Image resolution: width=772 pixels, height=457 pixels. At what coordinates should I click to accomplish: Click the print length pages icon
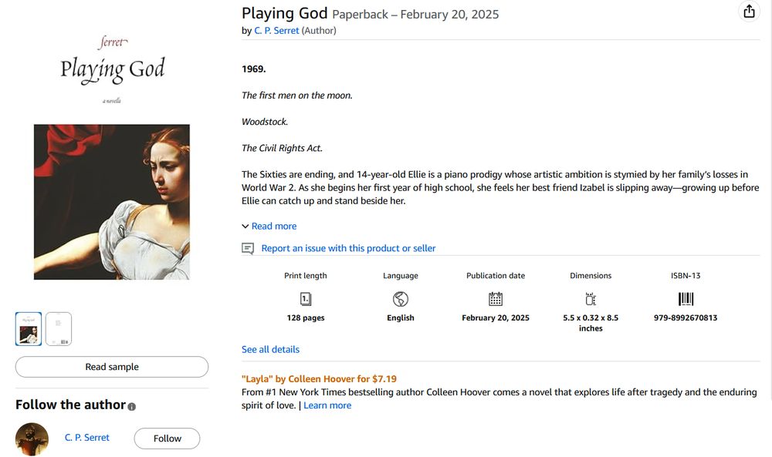(306, 299)
